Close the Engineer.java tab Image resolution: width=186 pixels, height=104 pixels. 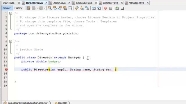(122, 3)
